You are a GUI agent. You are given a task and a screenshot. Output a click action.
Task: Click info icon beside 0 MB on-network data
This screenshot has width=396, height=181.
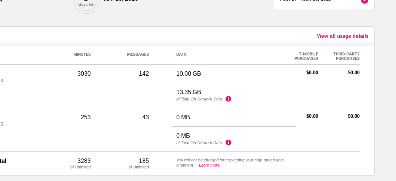228,143
